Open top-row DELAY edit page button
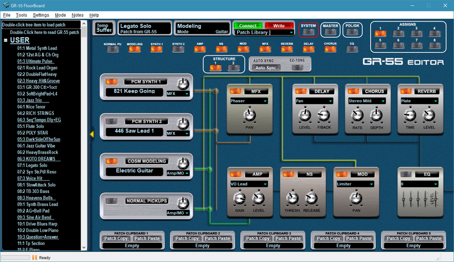This screenshot has height=262, width=454. tap(308, 49)
